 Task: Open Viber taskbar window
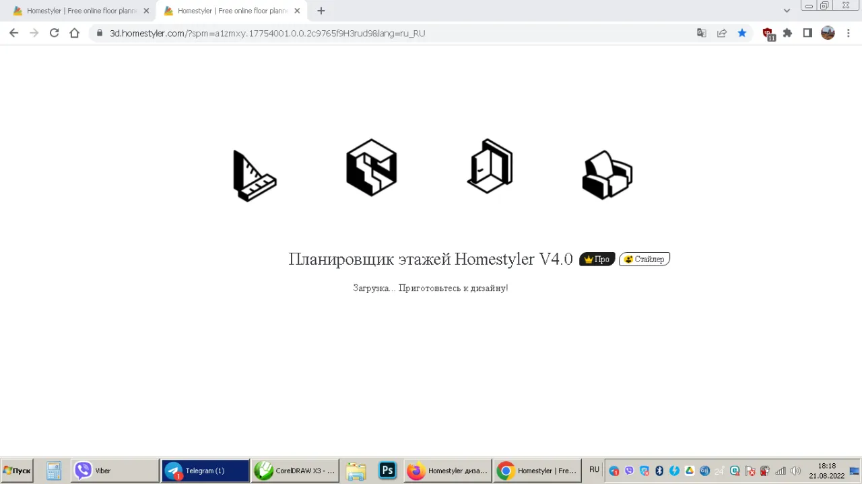pos(114,471)
